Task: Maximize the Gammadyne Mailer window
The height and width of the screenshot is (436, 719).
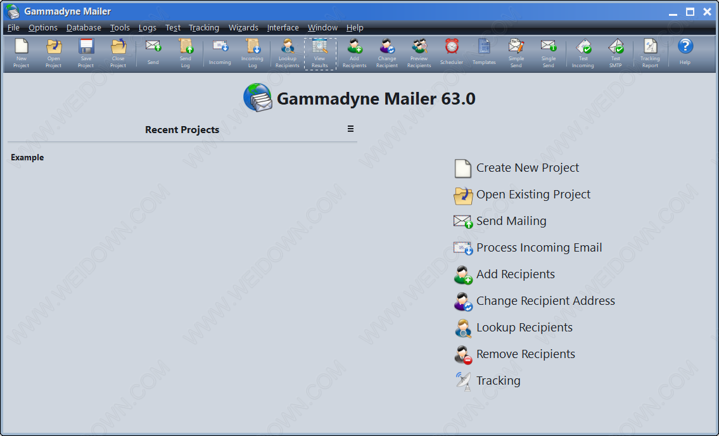Action: point(690,11)
